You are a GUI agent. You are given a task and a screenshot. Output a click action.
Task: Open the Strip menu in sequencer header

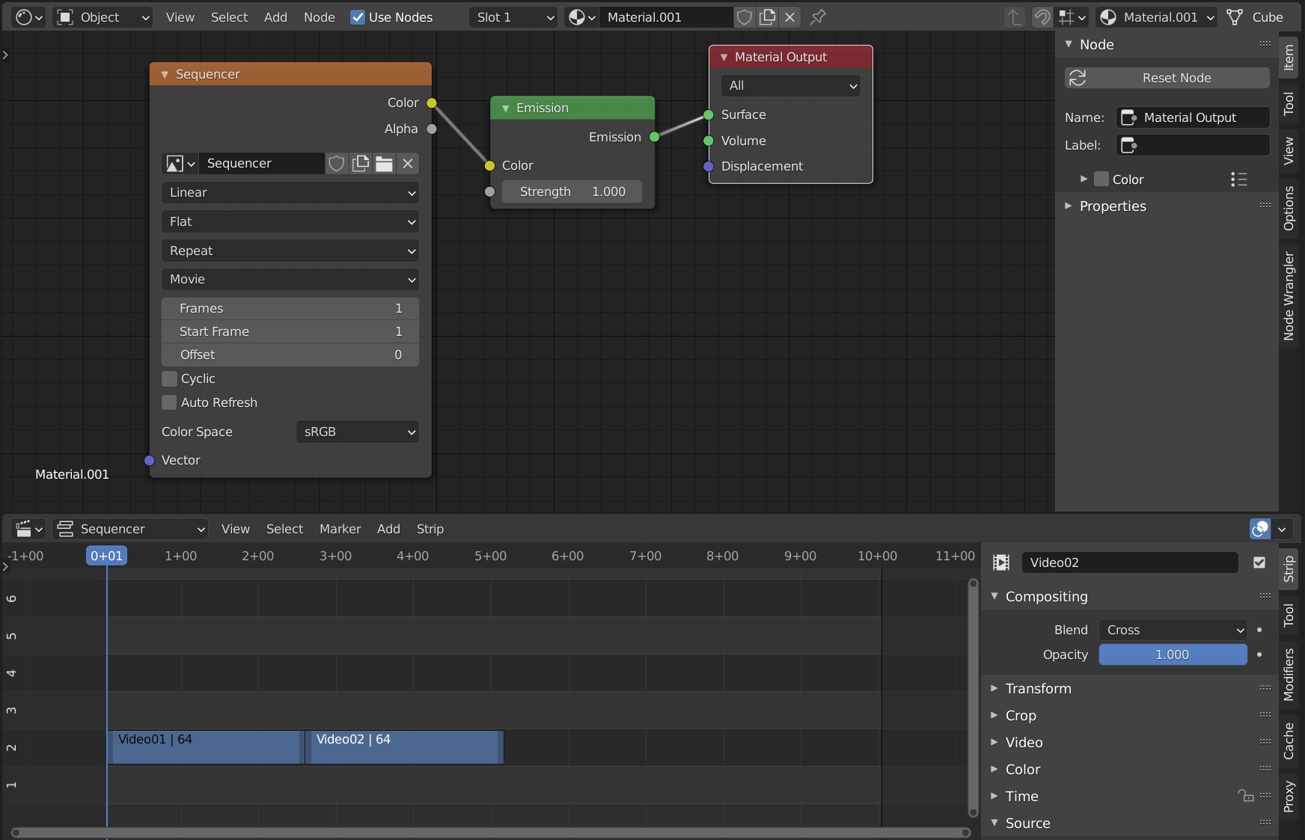coord(430,529)
